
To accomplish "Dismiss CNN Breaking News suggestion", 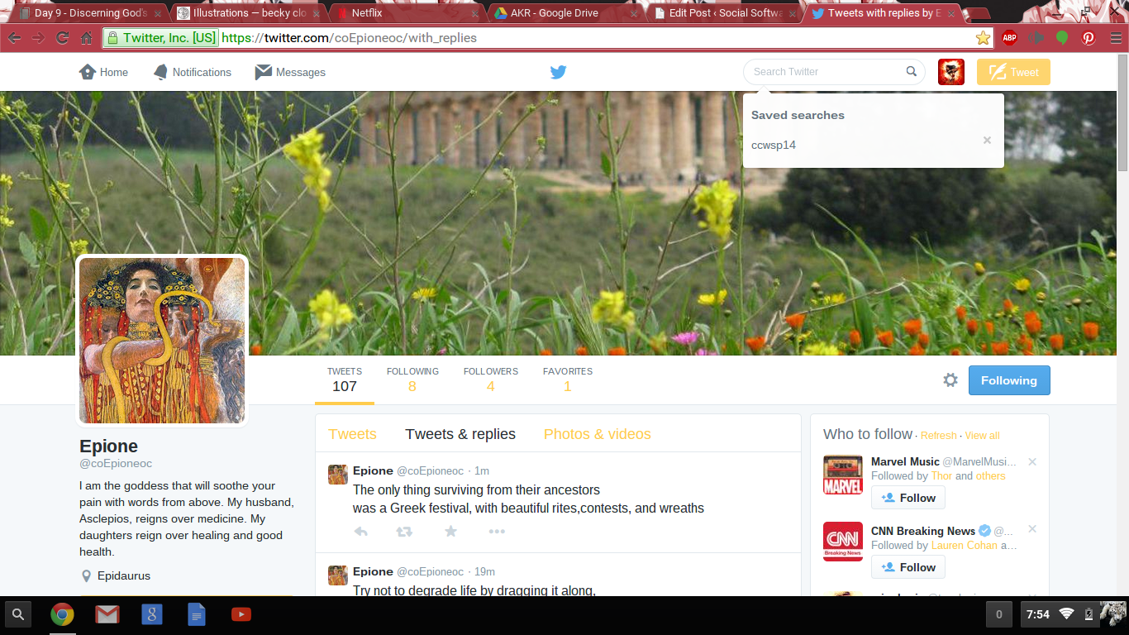I will 1032,529.
